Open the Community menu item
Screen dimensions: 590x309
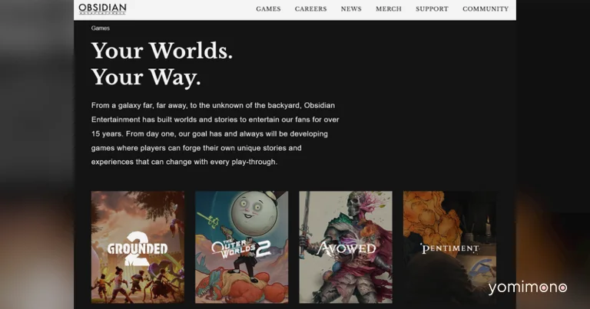486,8
